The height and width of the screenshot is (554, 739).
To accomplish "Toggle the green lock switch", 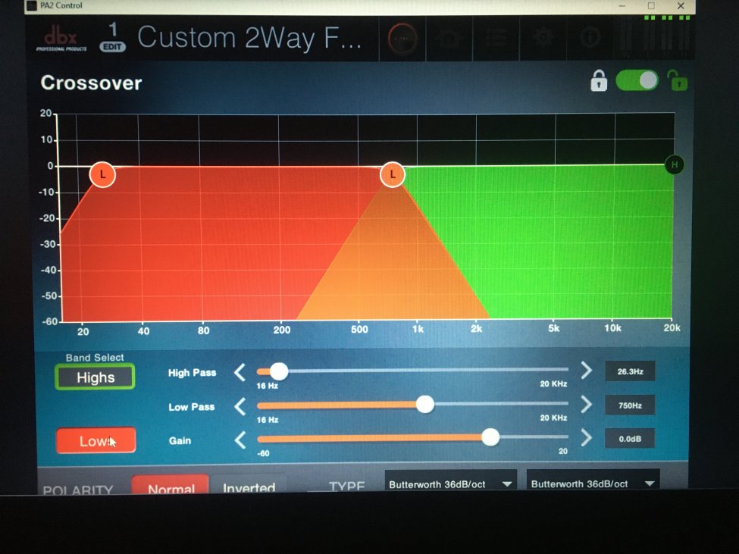I will click(x=637, y=80).
